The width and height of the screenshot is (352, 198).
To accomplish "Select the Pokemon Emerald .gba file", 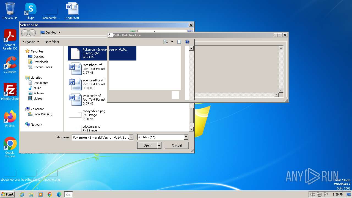I will pyautogui.click(x=102, y=53).
